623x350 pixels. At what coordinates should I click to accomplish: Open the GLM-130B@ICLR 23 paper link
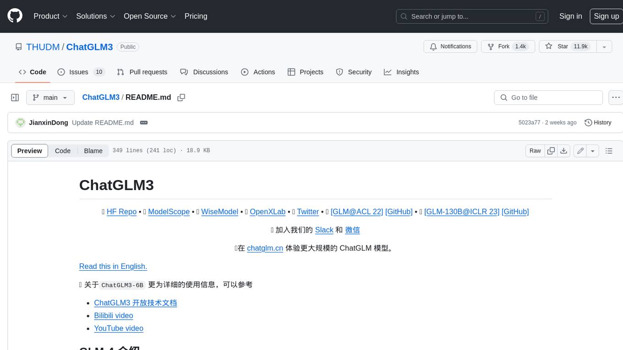tap(462, 212)
